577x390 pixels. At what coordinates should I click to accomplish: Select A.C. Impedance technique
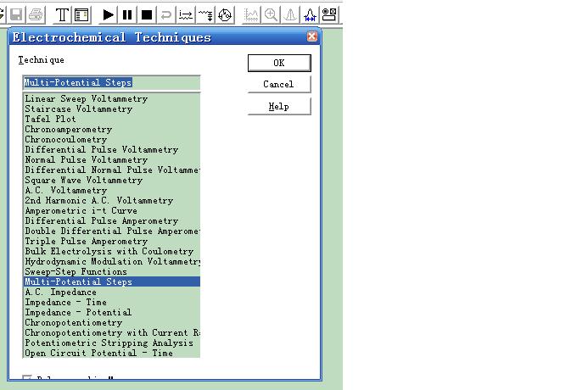pos(111,292)
